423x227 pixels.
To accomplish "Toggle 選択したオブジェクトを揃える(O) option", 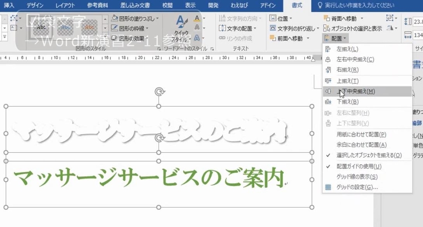I will 367,155.
